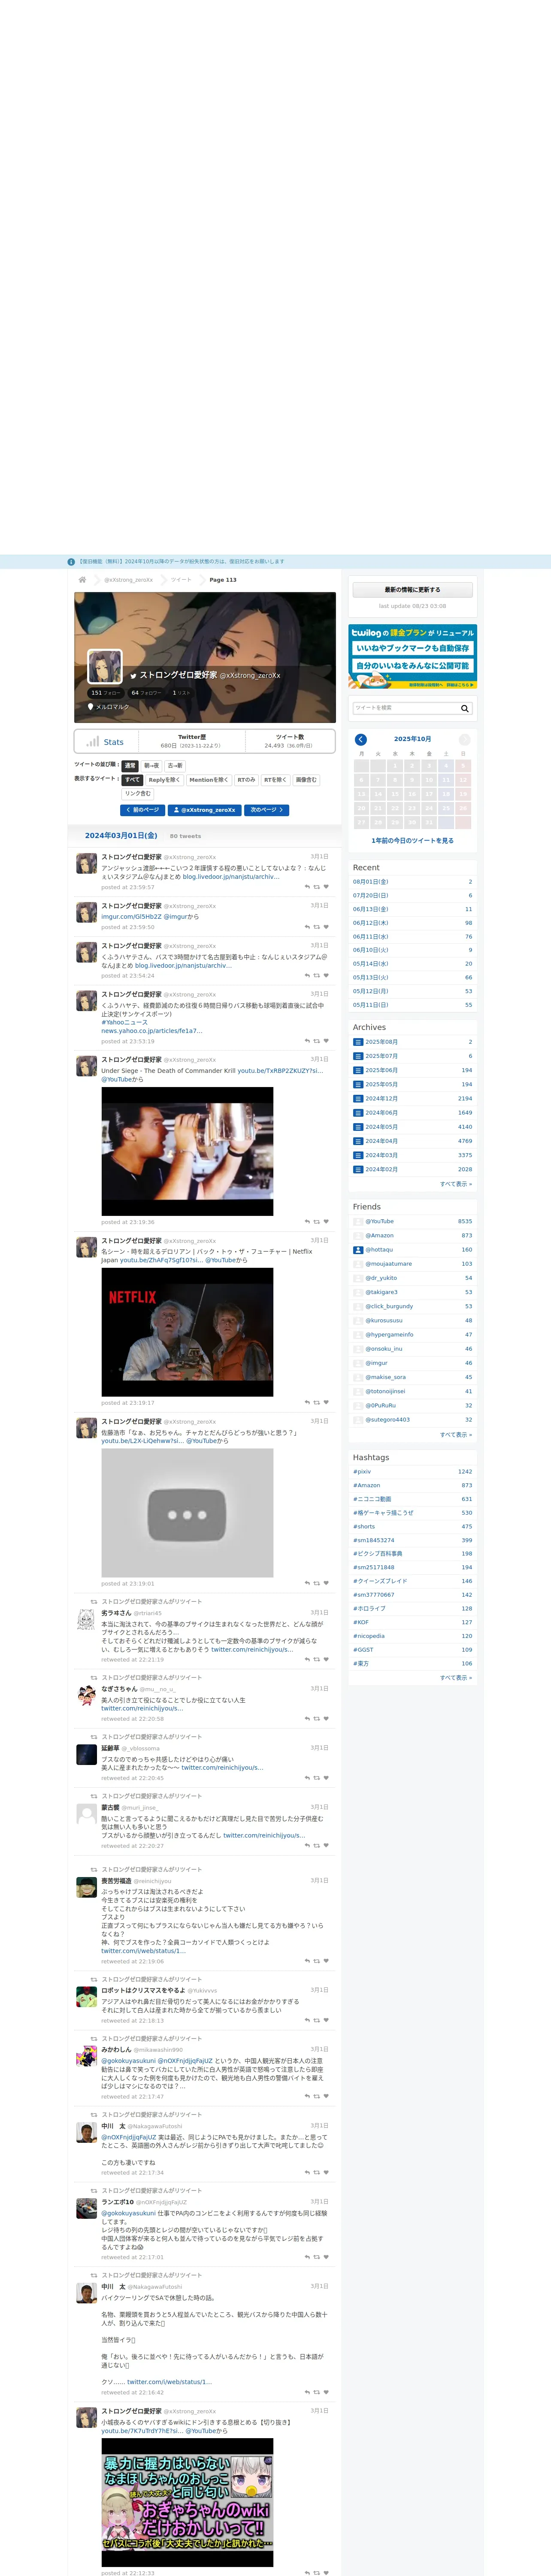The image size is (551, 2576).
Task: Open the Stats tab
Action: coord(105,742)
